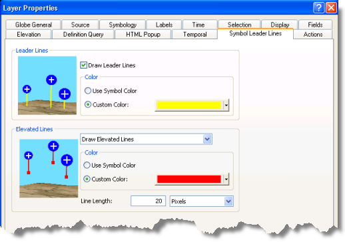Click the Line Length input field
The height and width of the screenshot is (242, 345).
tap(148, 201)
